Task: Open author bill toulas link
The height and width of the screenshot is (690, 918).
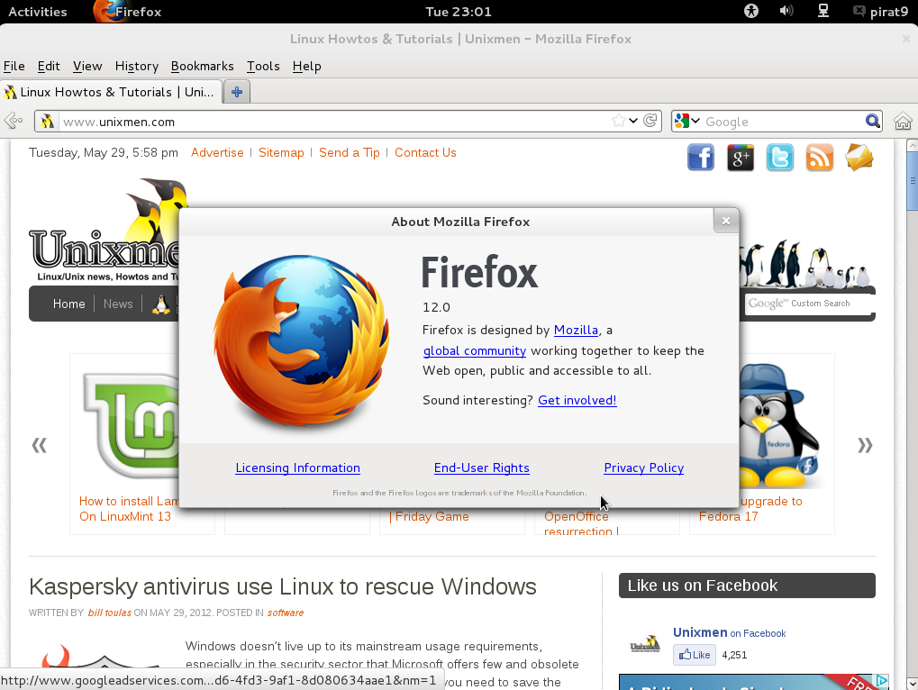Action: (x=110, y=613)
